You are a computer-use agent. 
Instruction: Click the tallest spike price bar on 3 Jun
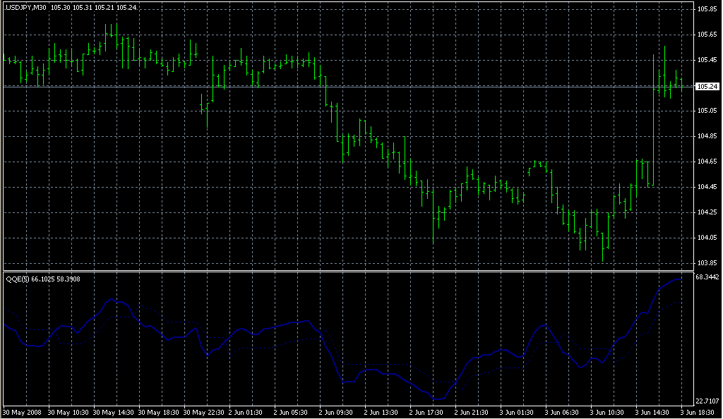pyautogui.click(x=654, y=120)
